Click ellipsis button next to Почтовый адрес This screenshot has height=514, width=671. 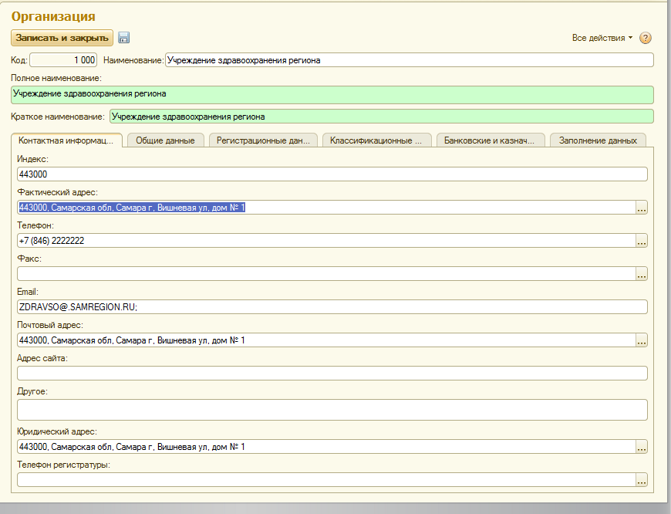pyautogui.click(x=641, y=340)
